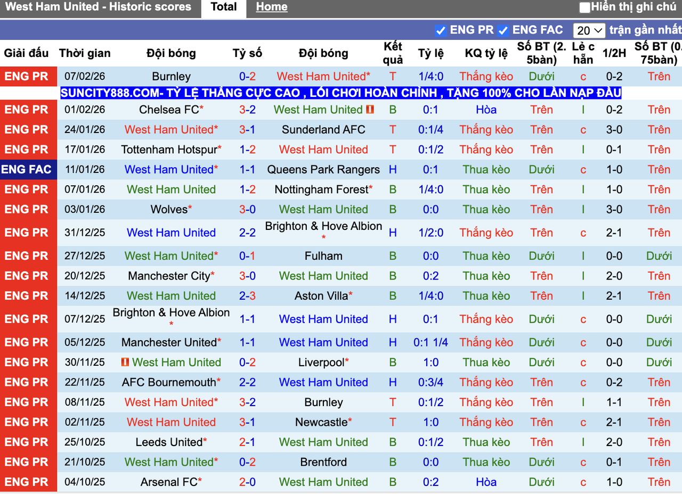Click the ENG PR badge beside the Burnley match

(x=28, y=76)
